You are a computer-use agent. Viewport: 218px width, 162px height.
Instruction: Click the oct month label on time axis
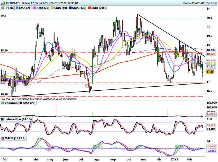[129, 160]
